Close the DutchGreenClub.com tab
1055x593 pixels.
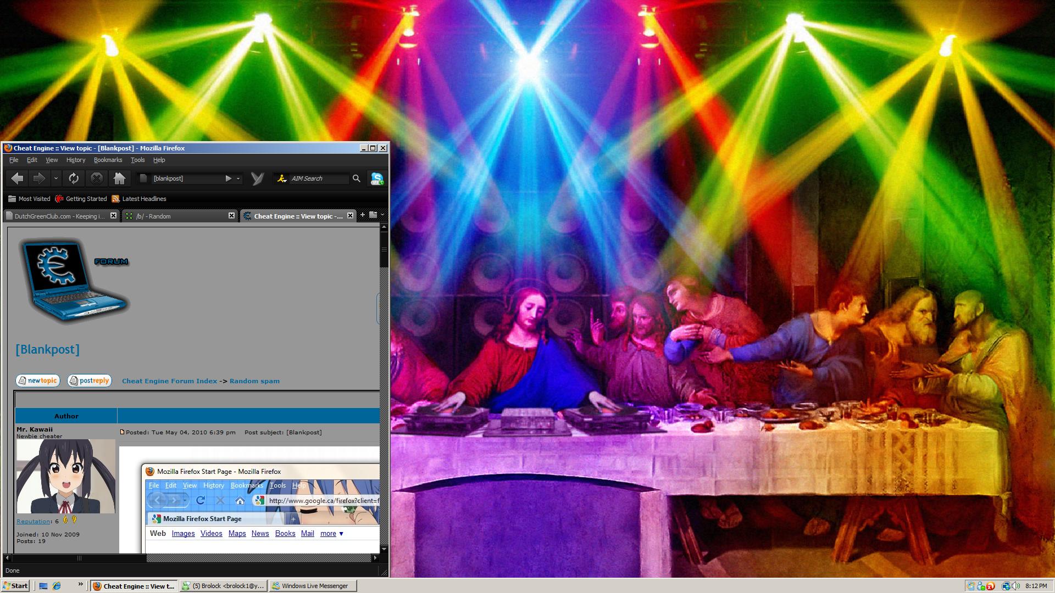pos(113,216)
